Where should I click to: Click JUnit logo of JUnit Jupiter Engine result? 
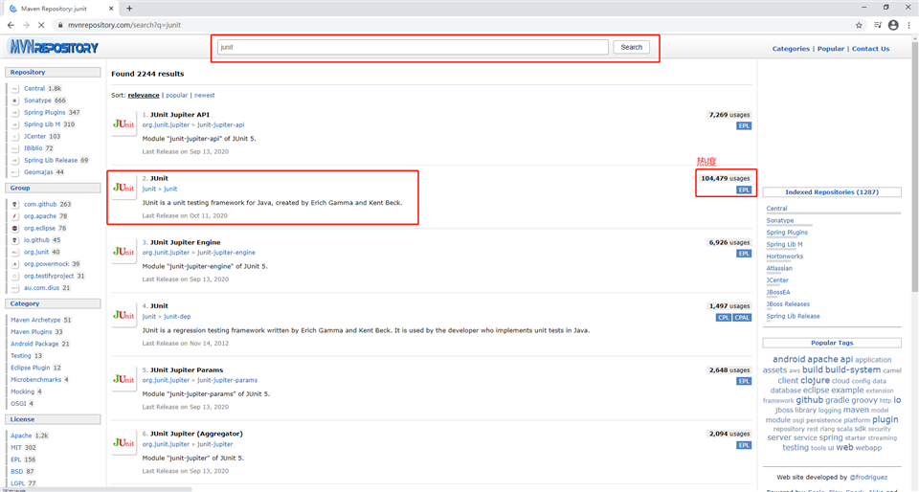tap(123, 252)
